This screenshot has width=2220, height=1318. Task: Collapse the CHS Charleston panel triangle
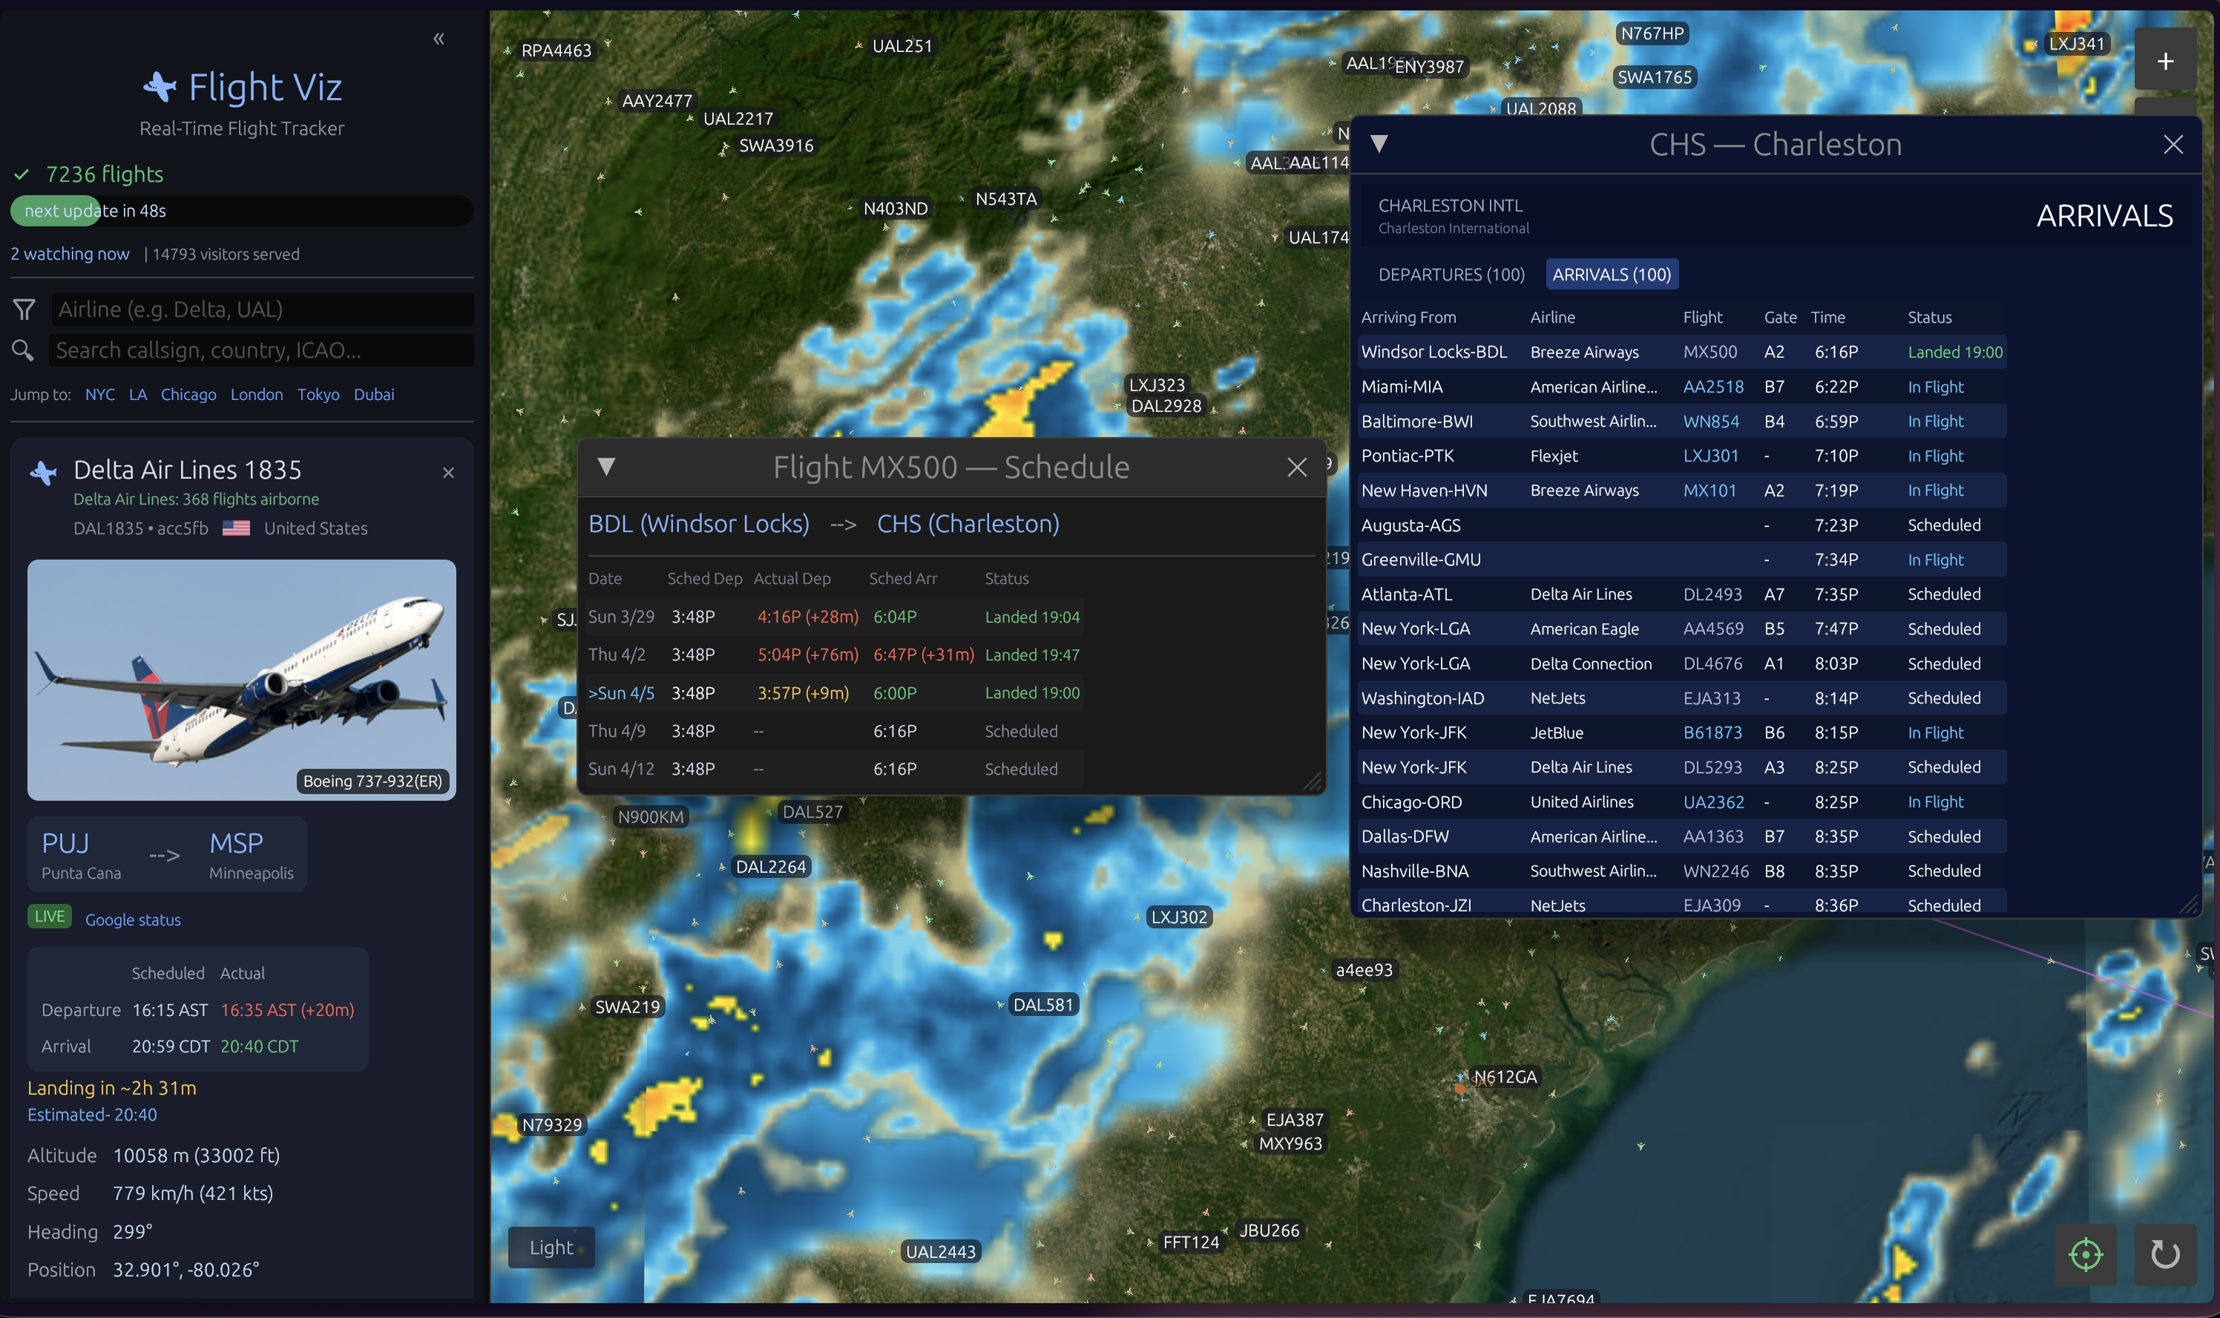coord(1378,144)
